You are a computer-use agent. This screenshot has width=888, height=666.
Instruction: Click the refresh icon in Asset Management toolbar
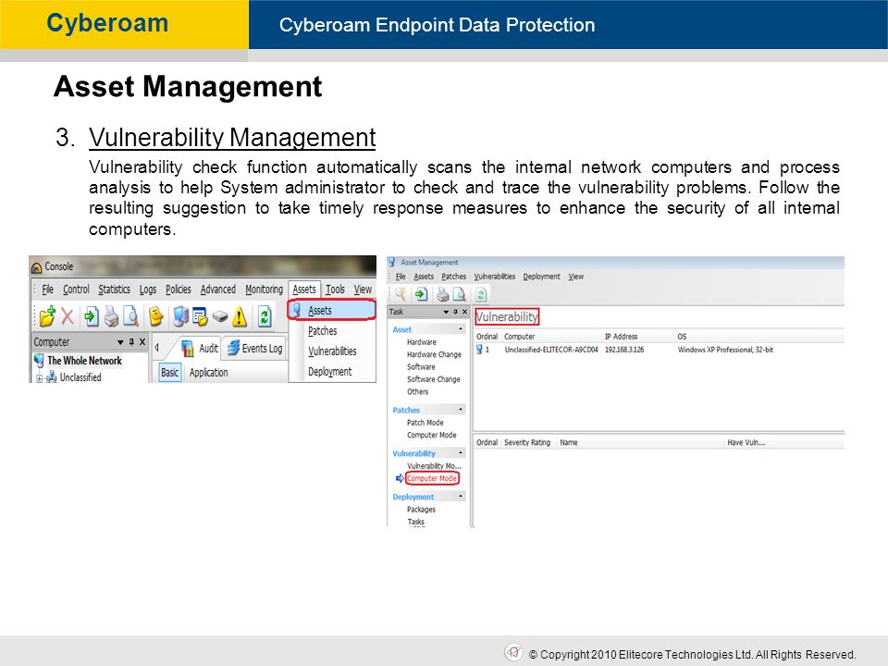click(x=481, y=294)
